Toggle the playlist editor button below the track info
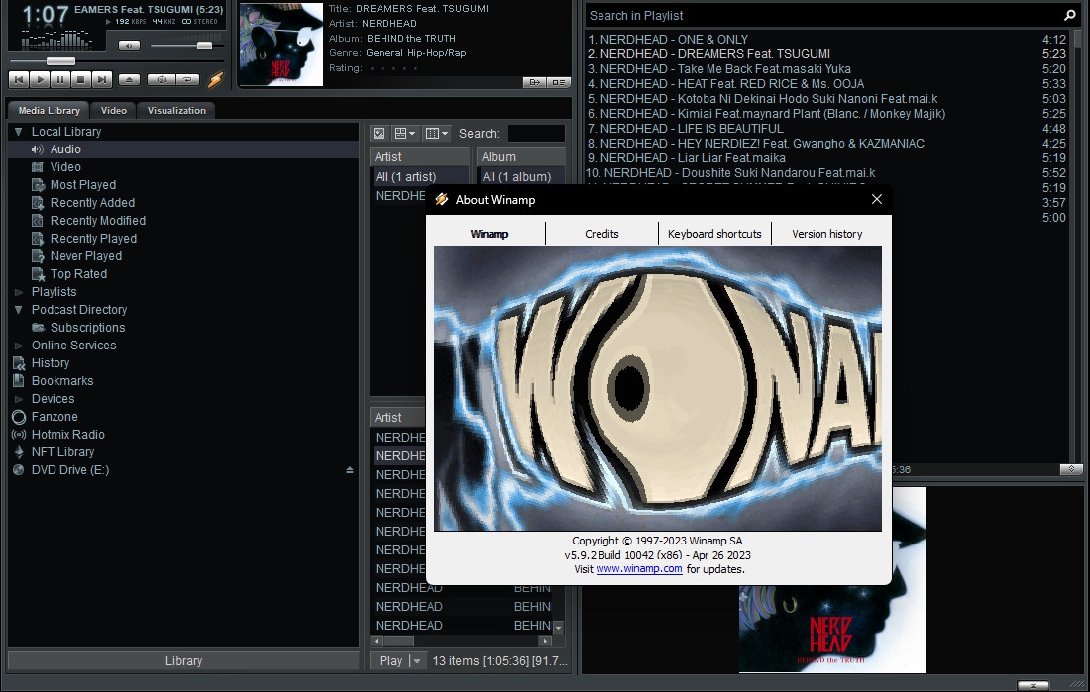The width and height of the screenshot is (1090, 692). (x=558, y=82)
